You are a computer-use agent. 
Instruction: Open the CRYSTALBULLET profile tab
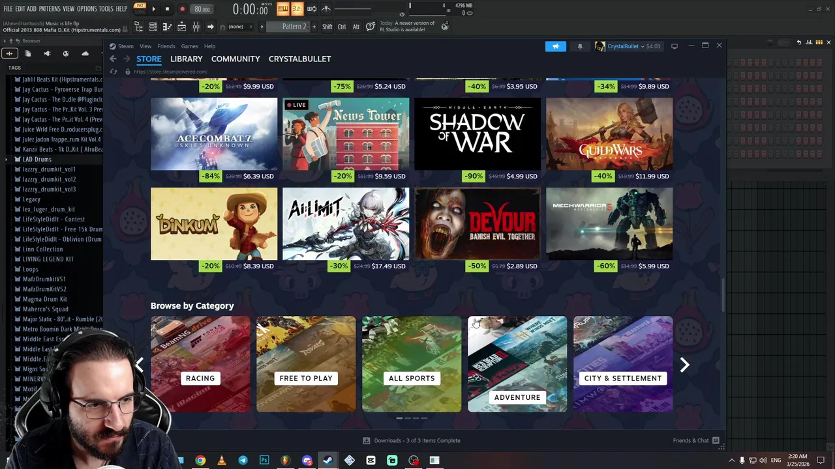coord(299,59)
